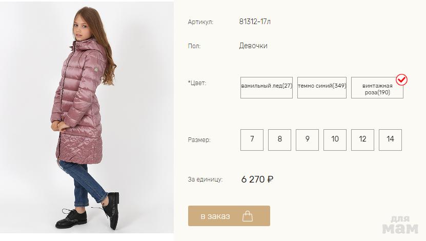The image size is (426, 241).
Task: Choose size 8
Action: (279, 139)
